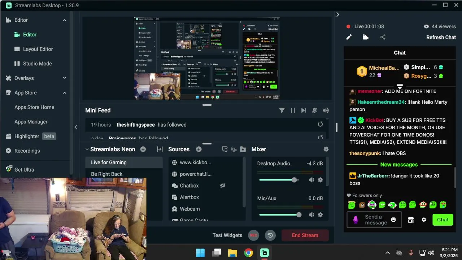Switch to Studio Mode
This screenshot has height=260, width=462.
[37, 64]
